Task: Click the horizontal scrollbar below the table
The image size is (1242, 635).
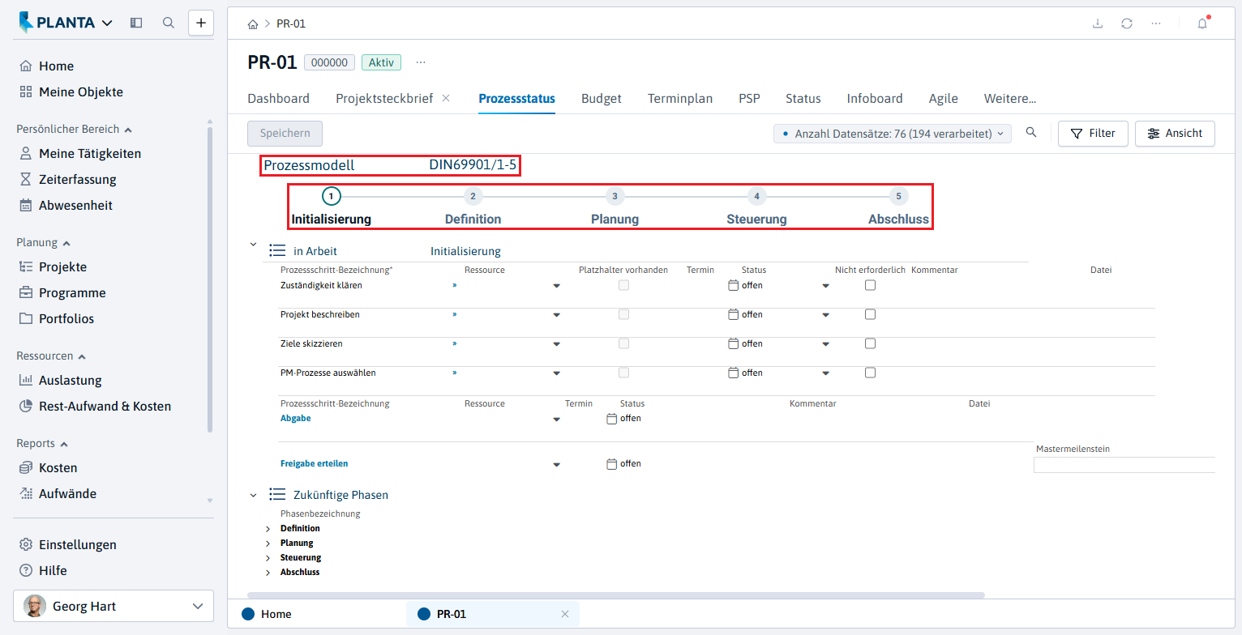Action: pos(615,595)
